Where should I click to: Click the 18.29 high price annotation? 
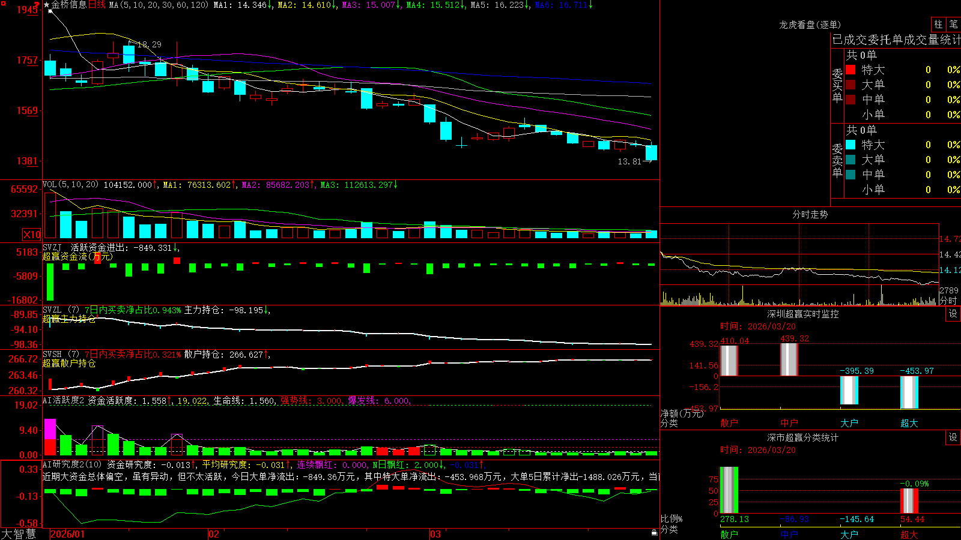click(x=150, y=44)
